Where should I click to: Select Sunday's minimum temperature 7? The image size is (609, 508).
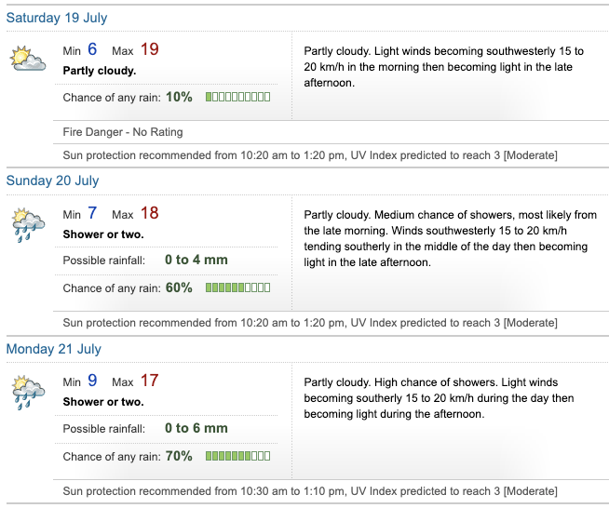click(x=92, y=213)
